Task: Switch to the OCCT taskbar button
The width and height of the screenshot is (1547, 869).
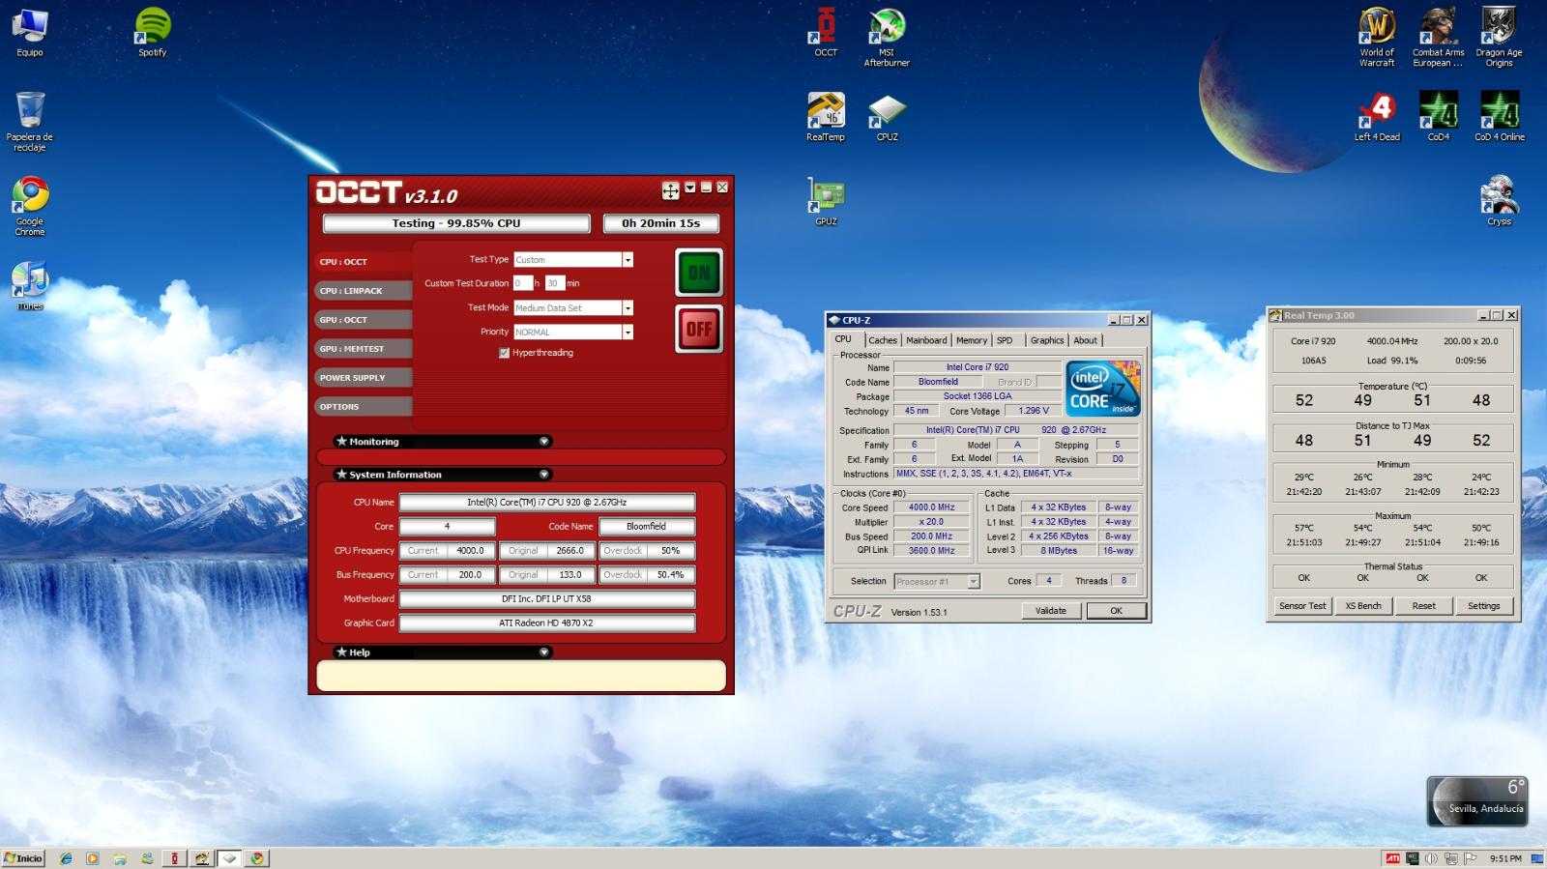Action: [174, 858]
